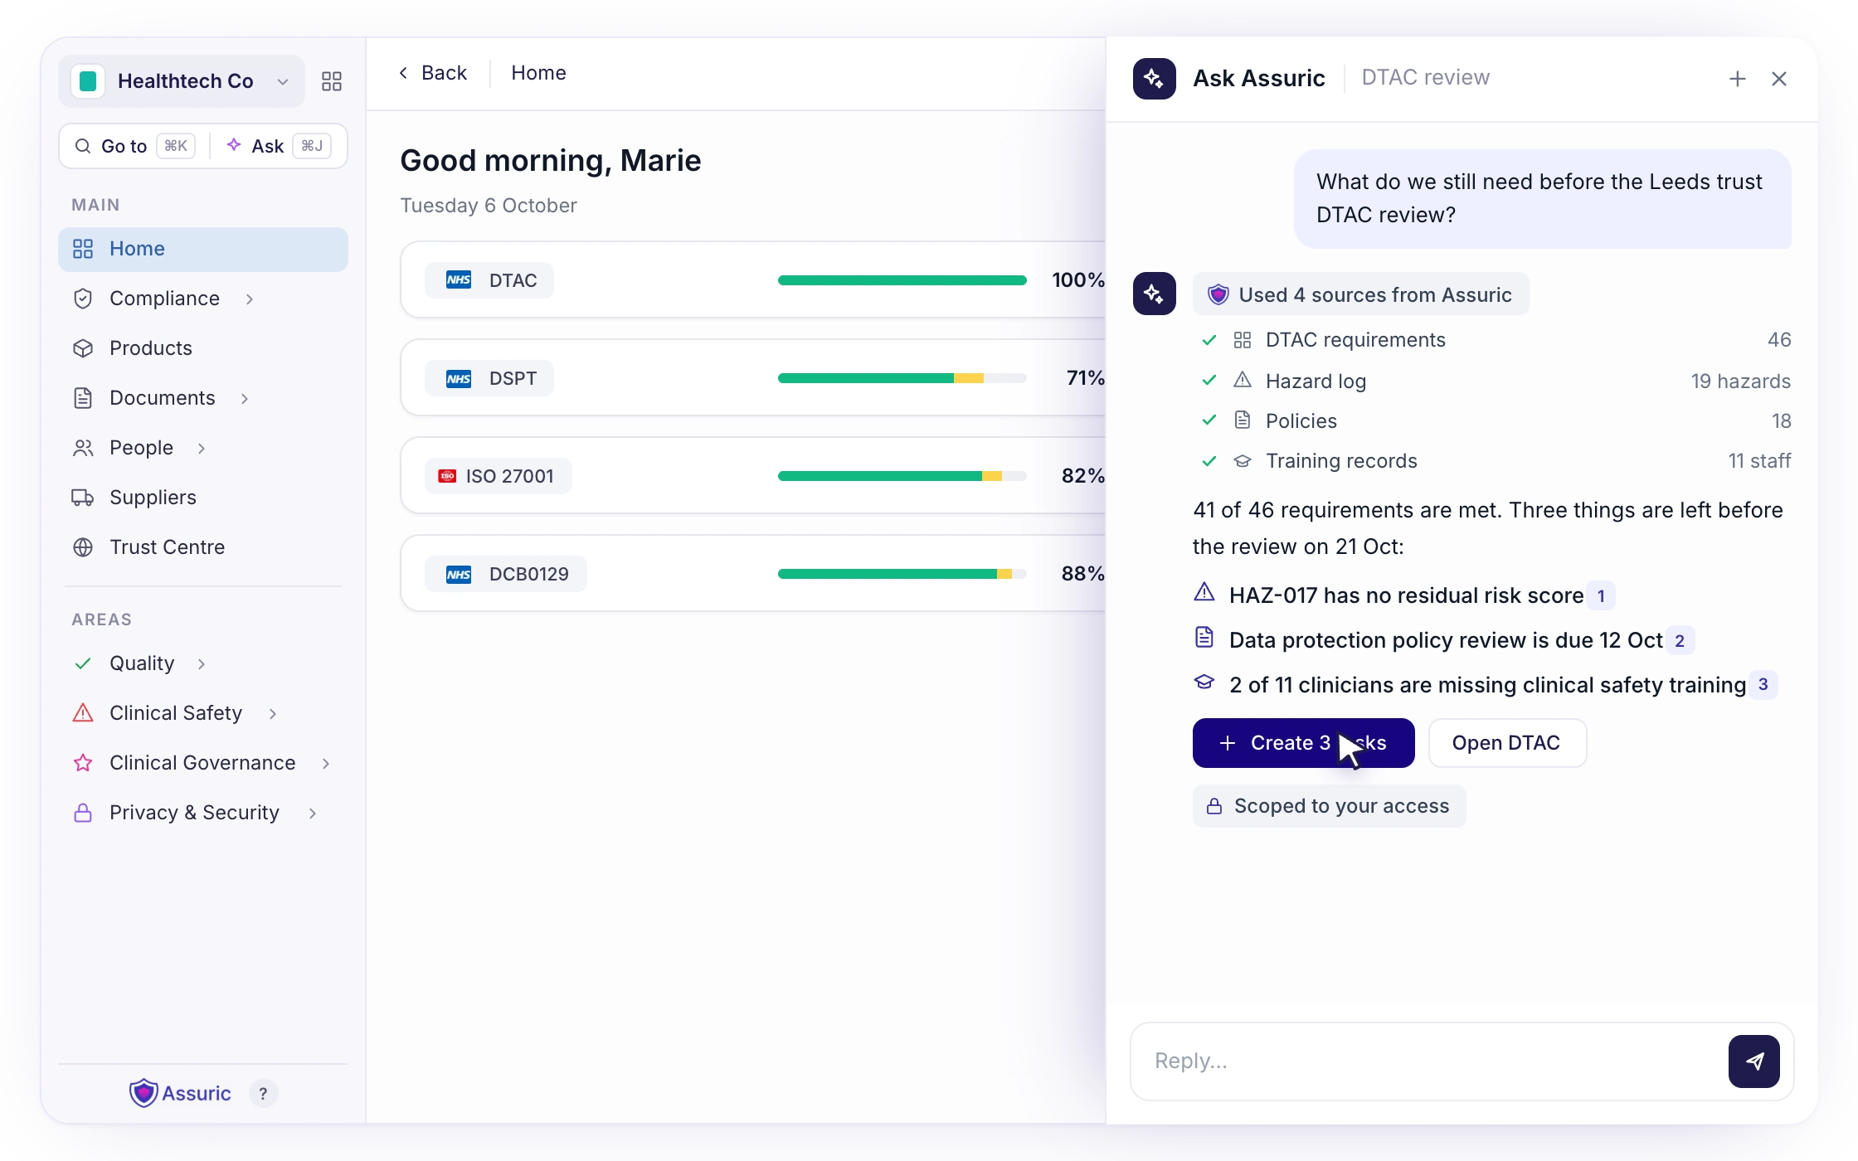
Task: Click the grid layout icon beside Healthtech Co
Action: click(x=332, y=81)
